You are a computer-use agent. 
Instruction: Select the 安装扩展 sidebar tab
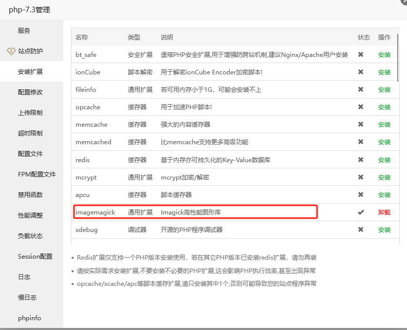click(30, 71)
